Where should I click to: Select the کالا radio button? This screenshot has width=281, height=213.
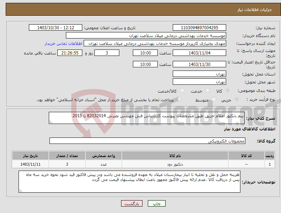228,90
